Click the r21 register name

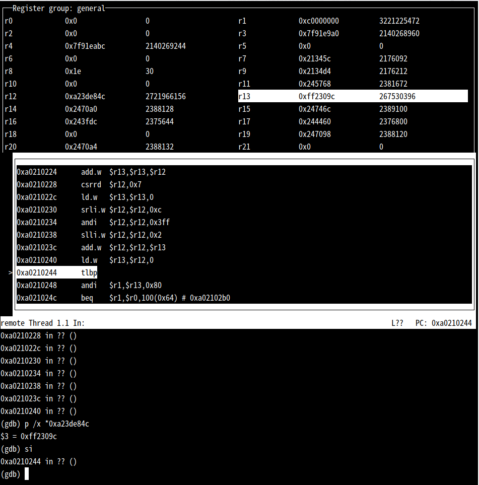(x=244, y=147)
